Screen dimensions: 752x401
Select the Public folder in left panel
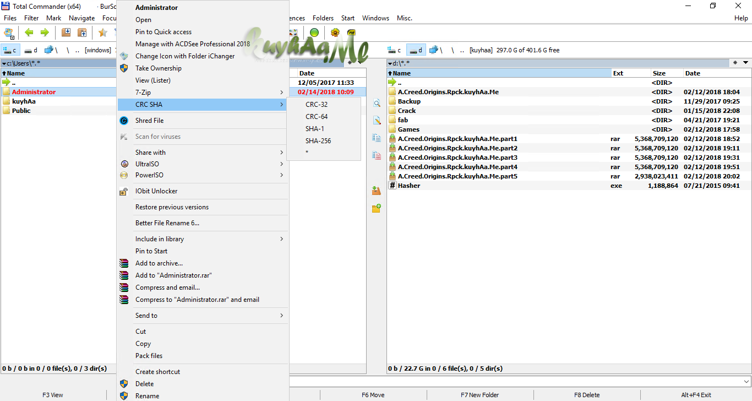click(21, 111)
